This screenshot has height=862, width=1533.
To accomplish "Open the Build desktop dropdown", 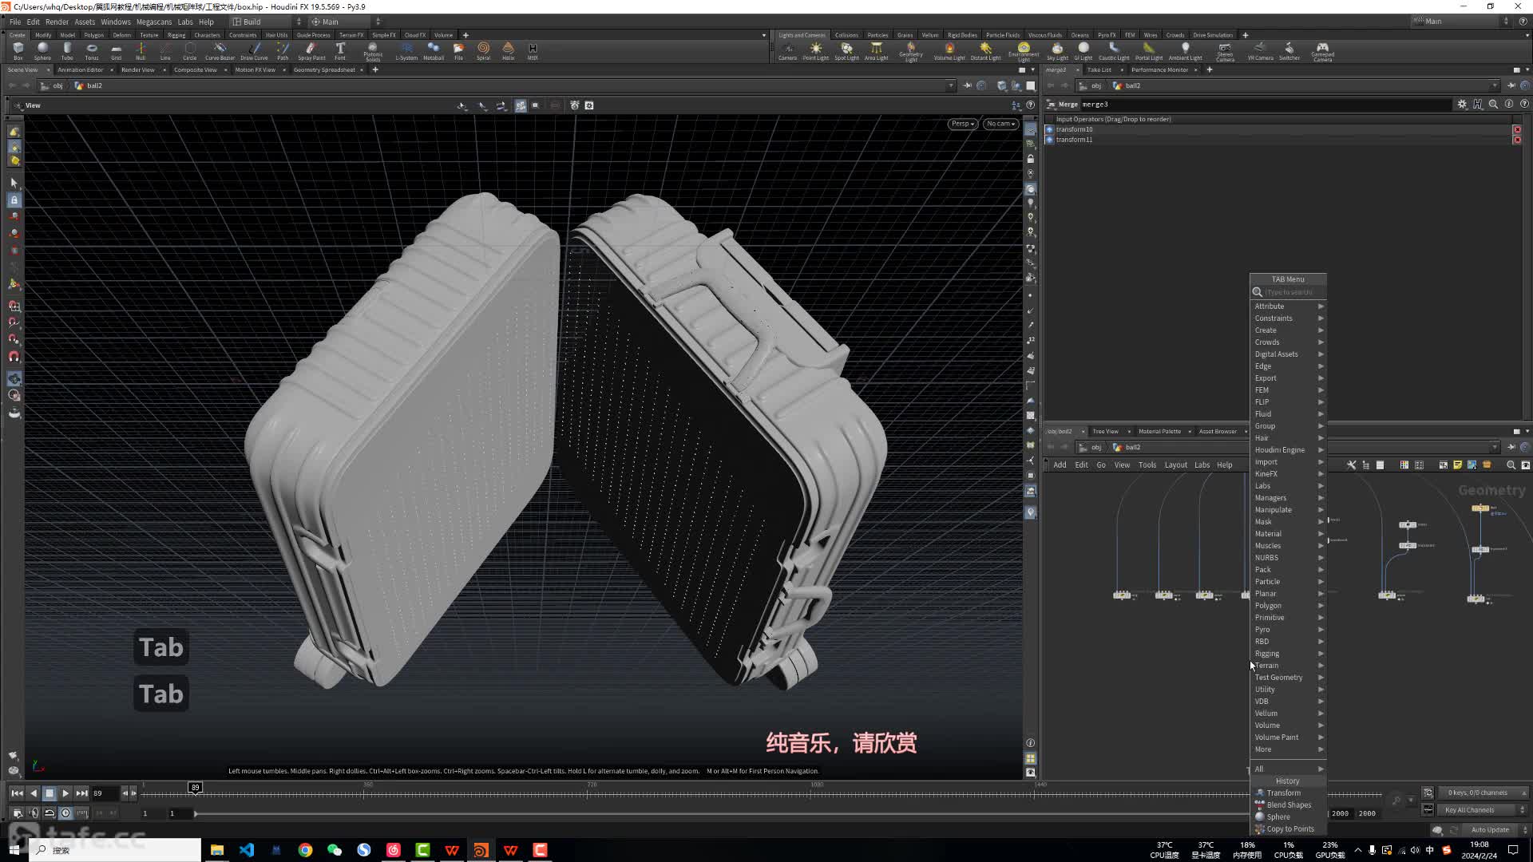I will click(x=267, y=22).
